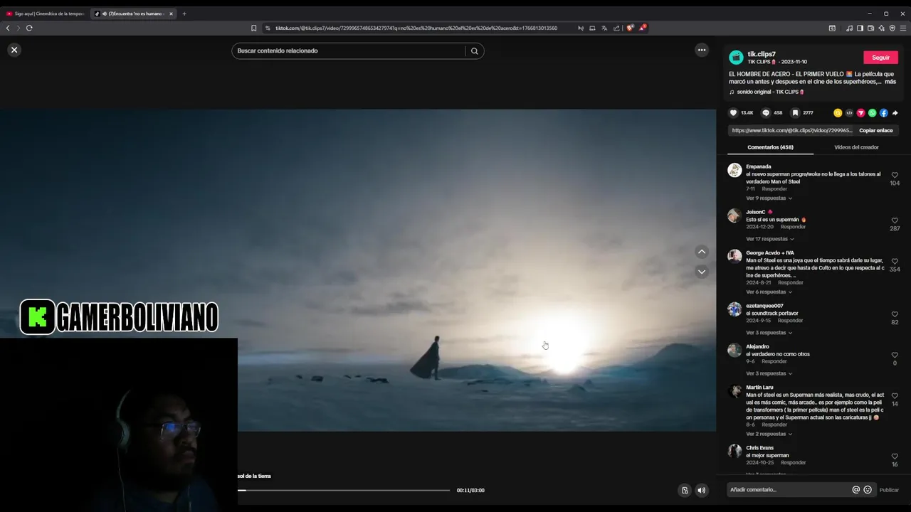This screenshot has height=512, width=911.
Task: Like George Acvdo + IVA's comment
Action: point(895,261)
